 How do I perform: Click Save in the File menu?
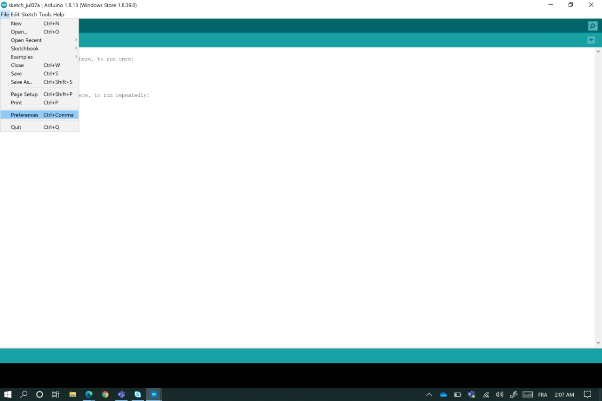[40, 74]
